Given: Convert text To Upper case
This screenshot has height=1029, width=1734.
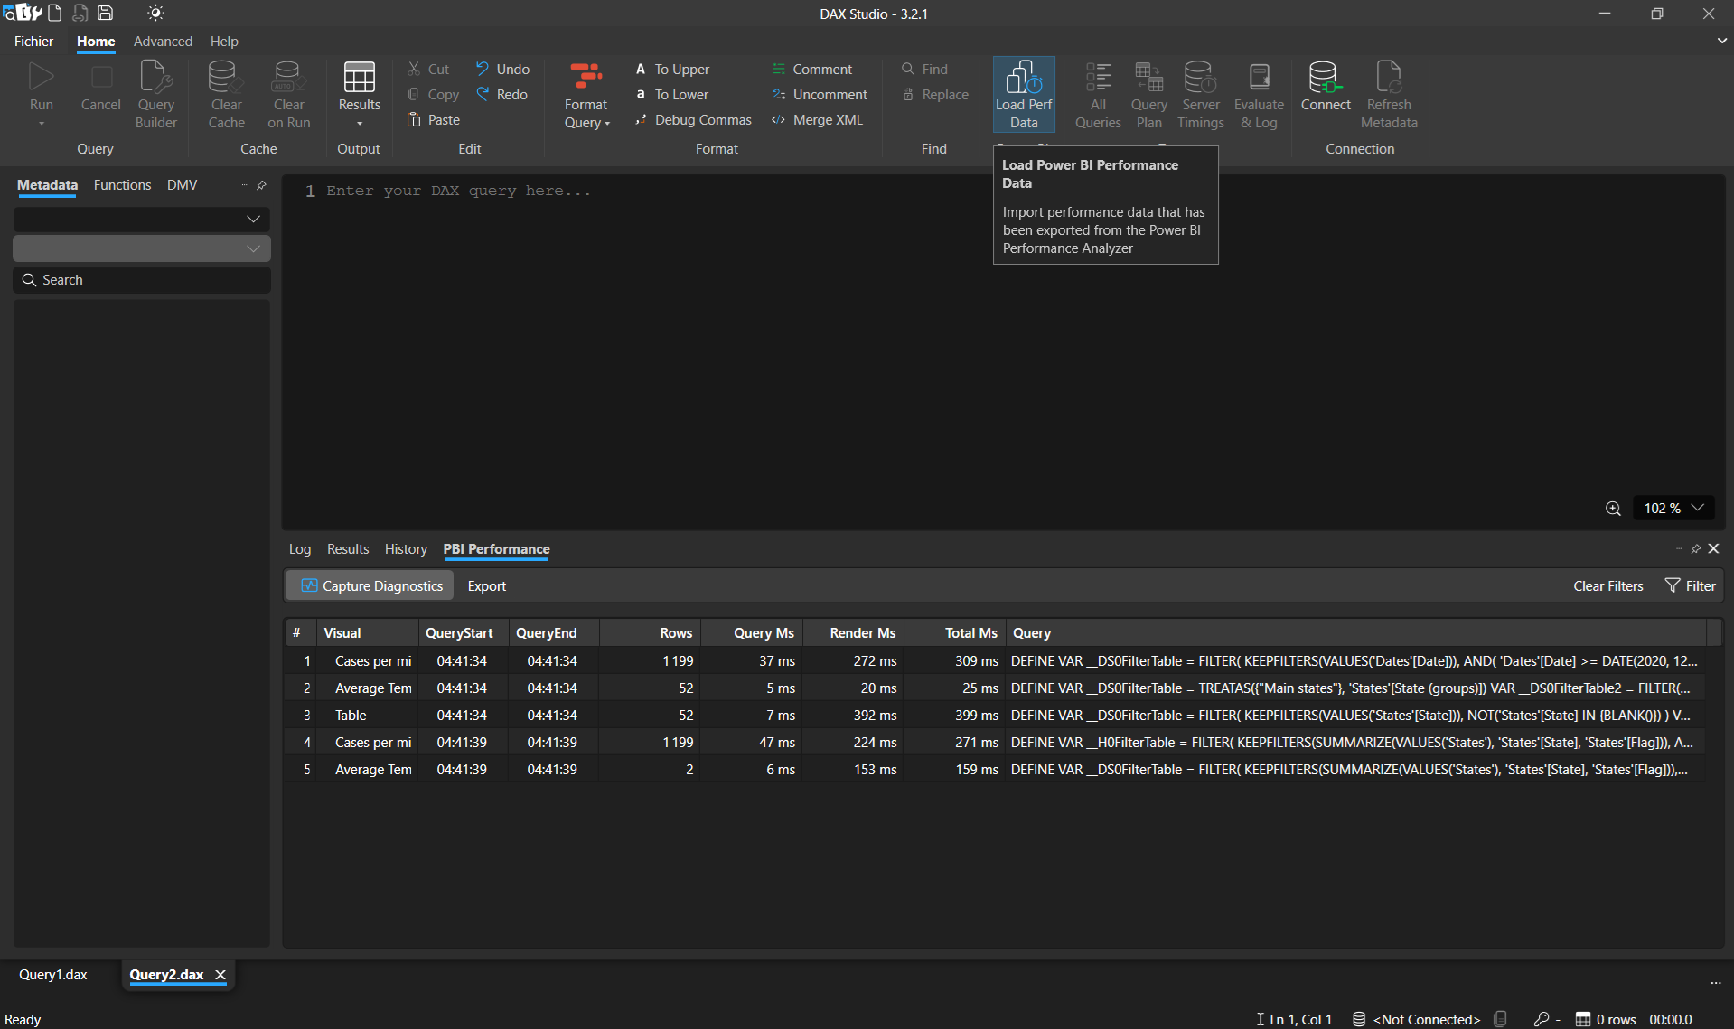Looking at the screenshot, I should 672,69.
